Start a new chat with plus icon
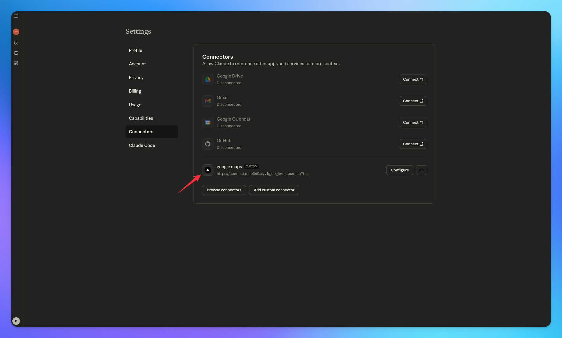The width and height of the screenshot is (562, 338). (x=16, y=32)
